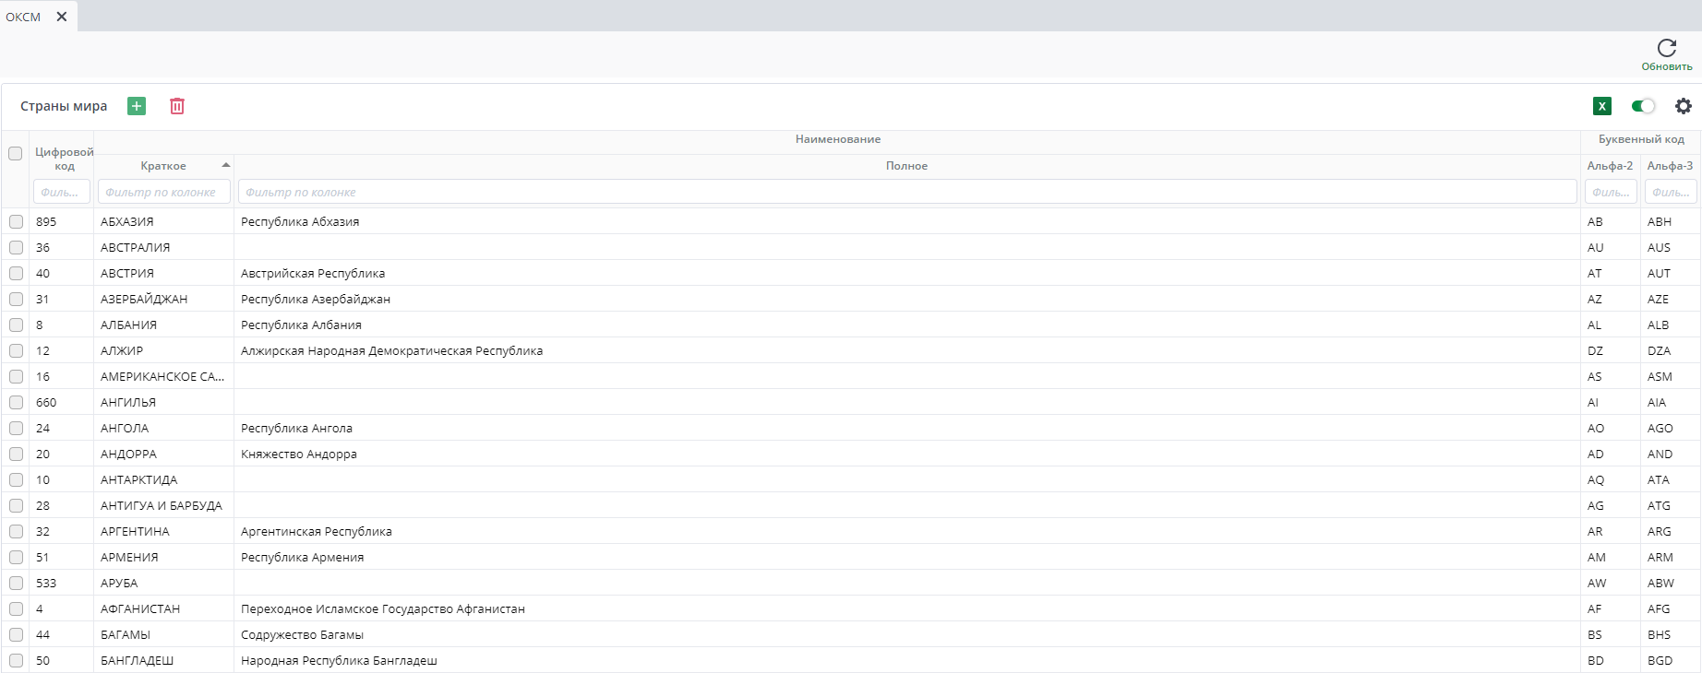Sort by Альфа-3 column header
This screenshot has height=673, width=1702.
(x=1670, y=166)
